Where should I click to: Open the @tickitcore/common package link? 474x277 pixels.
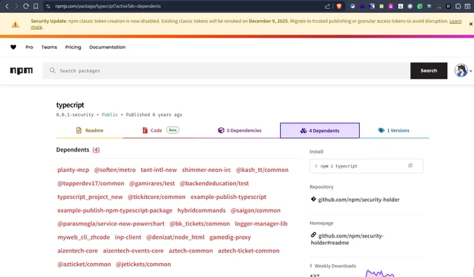coord(157,197)
